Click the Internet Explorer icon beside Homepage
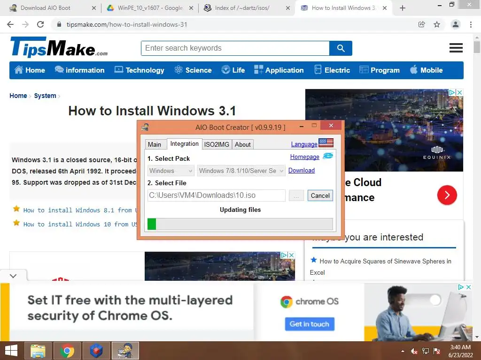This screenshot has width=481, height=360. coord(327,156)
